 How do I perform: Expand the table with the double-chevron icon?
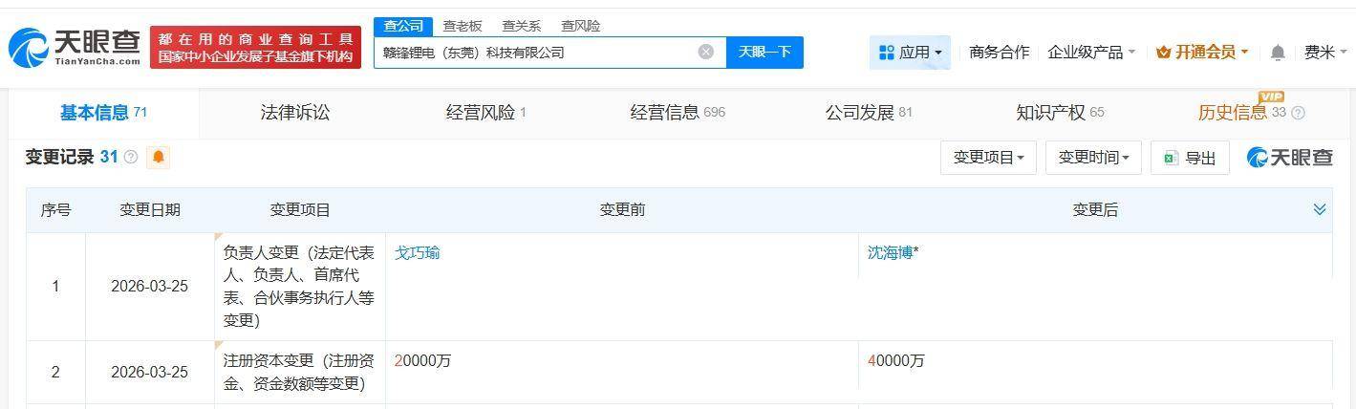pyautogui.click(x=1320, y=209)
